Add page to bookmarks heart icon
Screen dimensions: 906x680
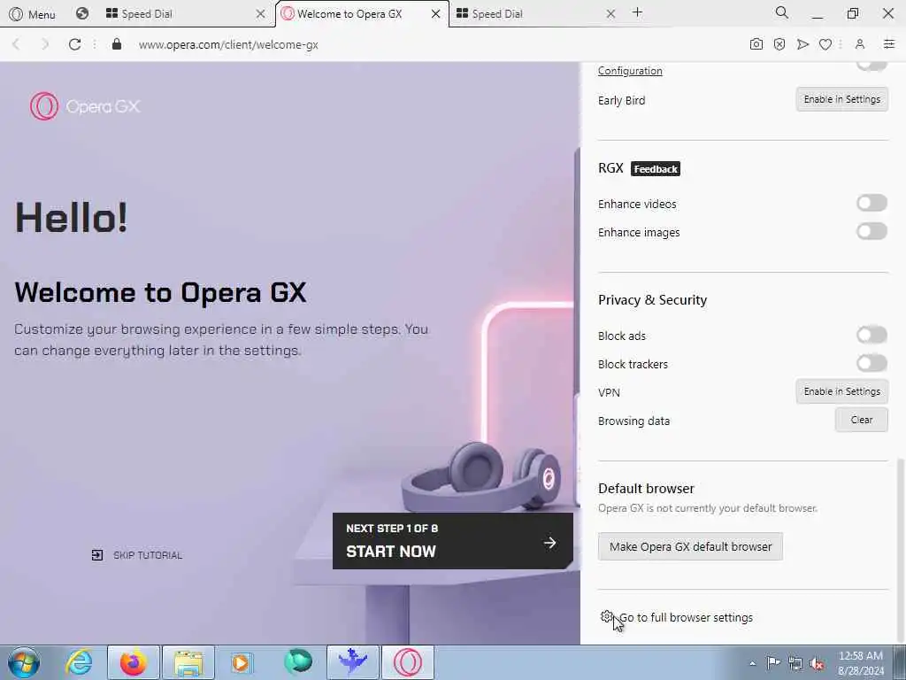[x=825, y=44]
